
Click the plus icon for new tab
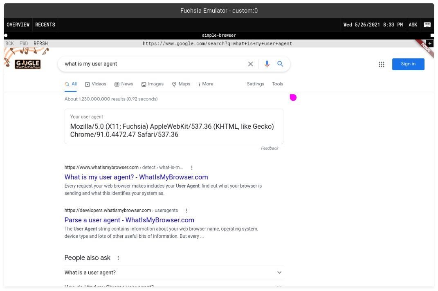point(429,43)
